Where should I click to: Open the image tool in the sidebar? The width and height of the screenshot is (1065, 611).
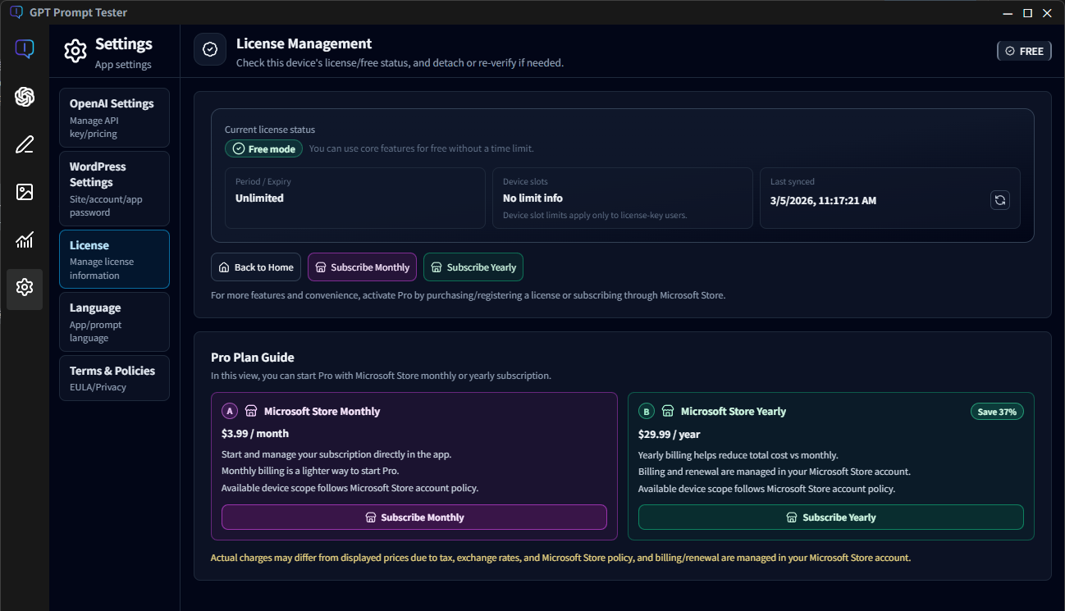(x=25, y=192)
